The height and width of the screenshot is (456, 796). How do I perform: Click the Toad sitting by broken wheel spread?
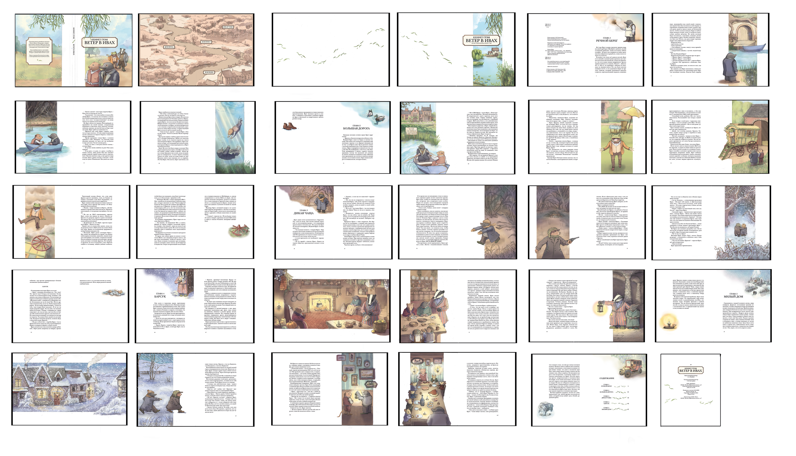(71, 222)
